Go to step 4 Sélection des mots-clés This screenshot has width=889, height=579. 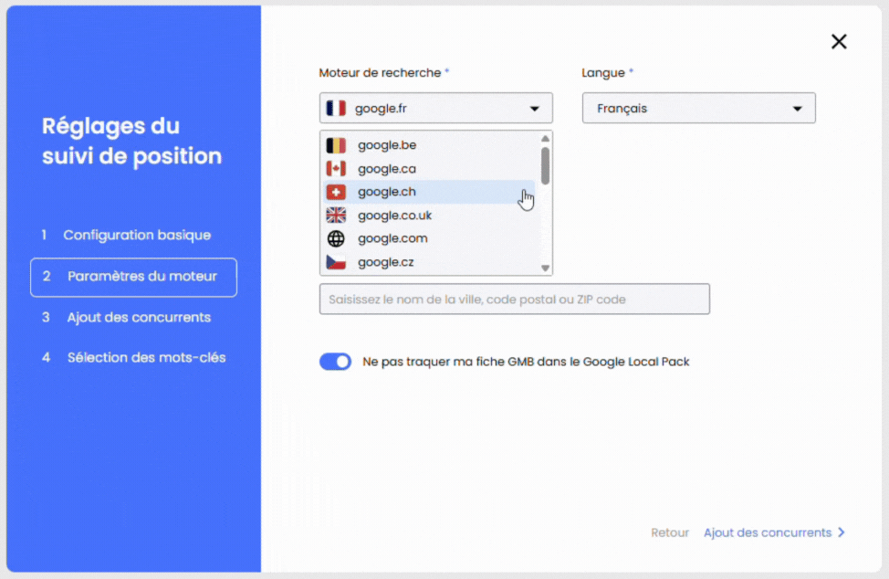(133, 357)
